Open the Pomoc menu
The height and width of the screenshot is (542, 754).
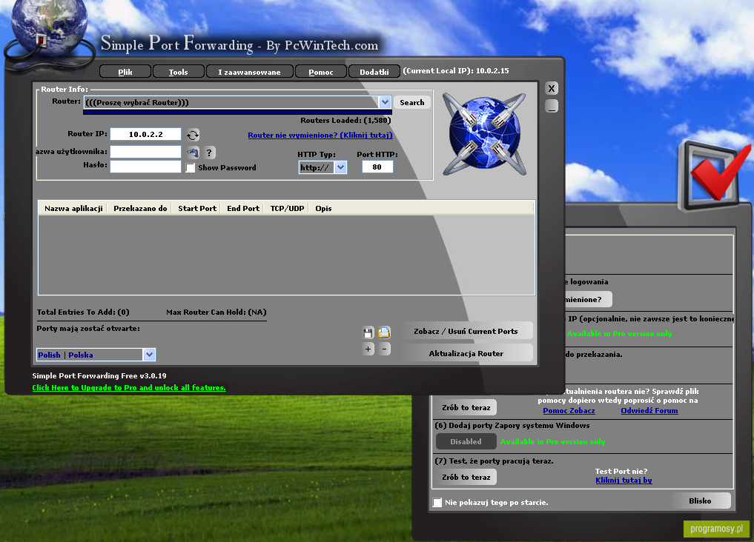[x=321, y=72]
